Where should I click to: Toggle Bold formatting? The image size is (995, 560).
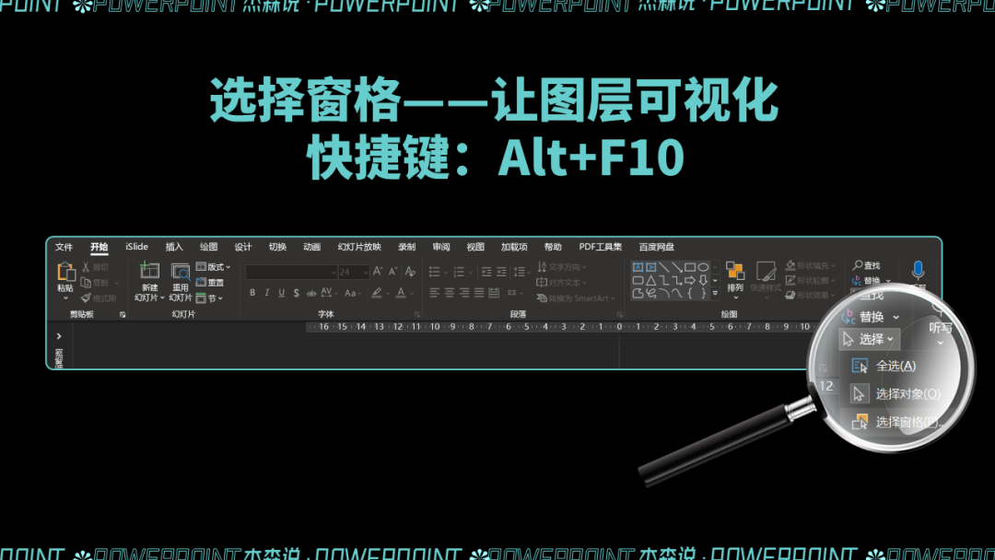point(252,292)
